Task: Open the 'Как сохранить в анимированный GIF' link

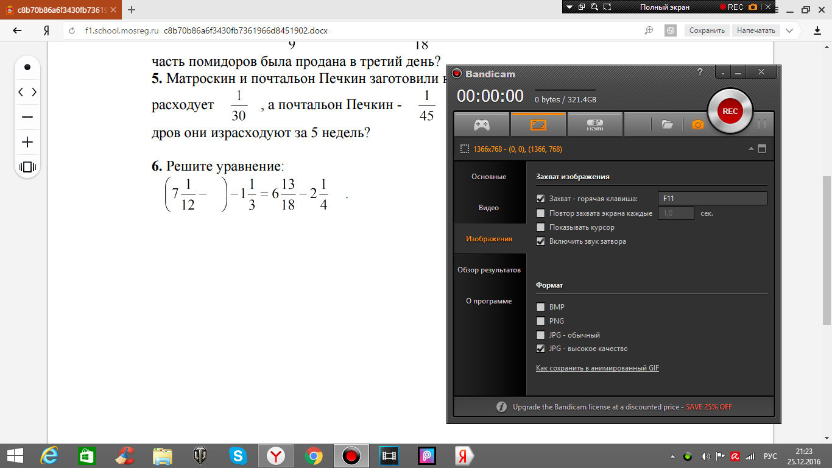Action: 597,368
